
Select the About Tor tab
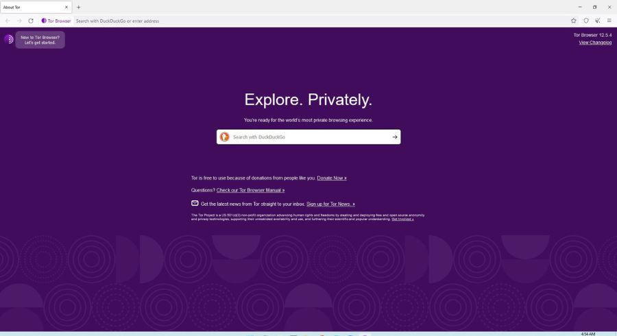pos(36,7)
